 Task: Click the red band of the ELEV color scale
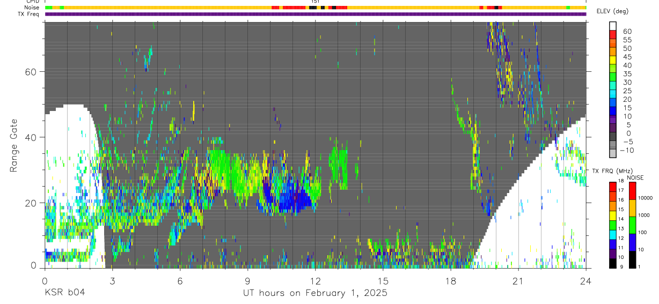[x=613, y=34]
